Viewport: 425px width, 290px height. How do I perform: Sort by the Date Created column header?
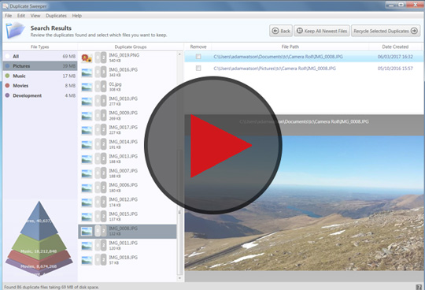tap(395, 46)
